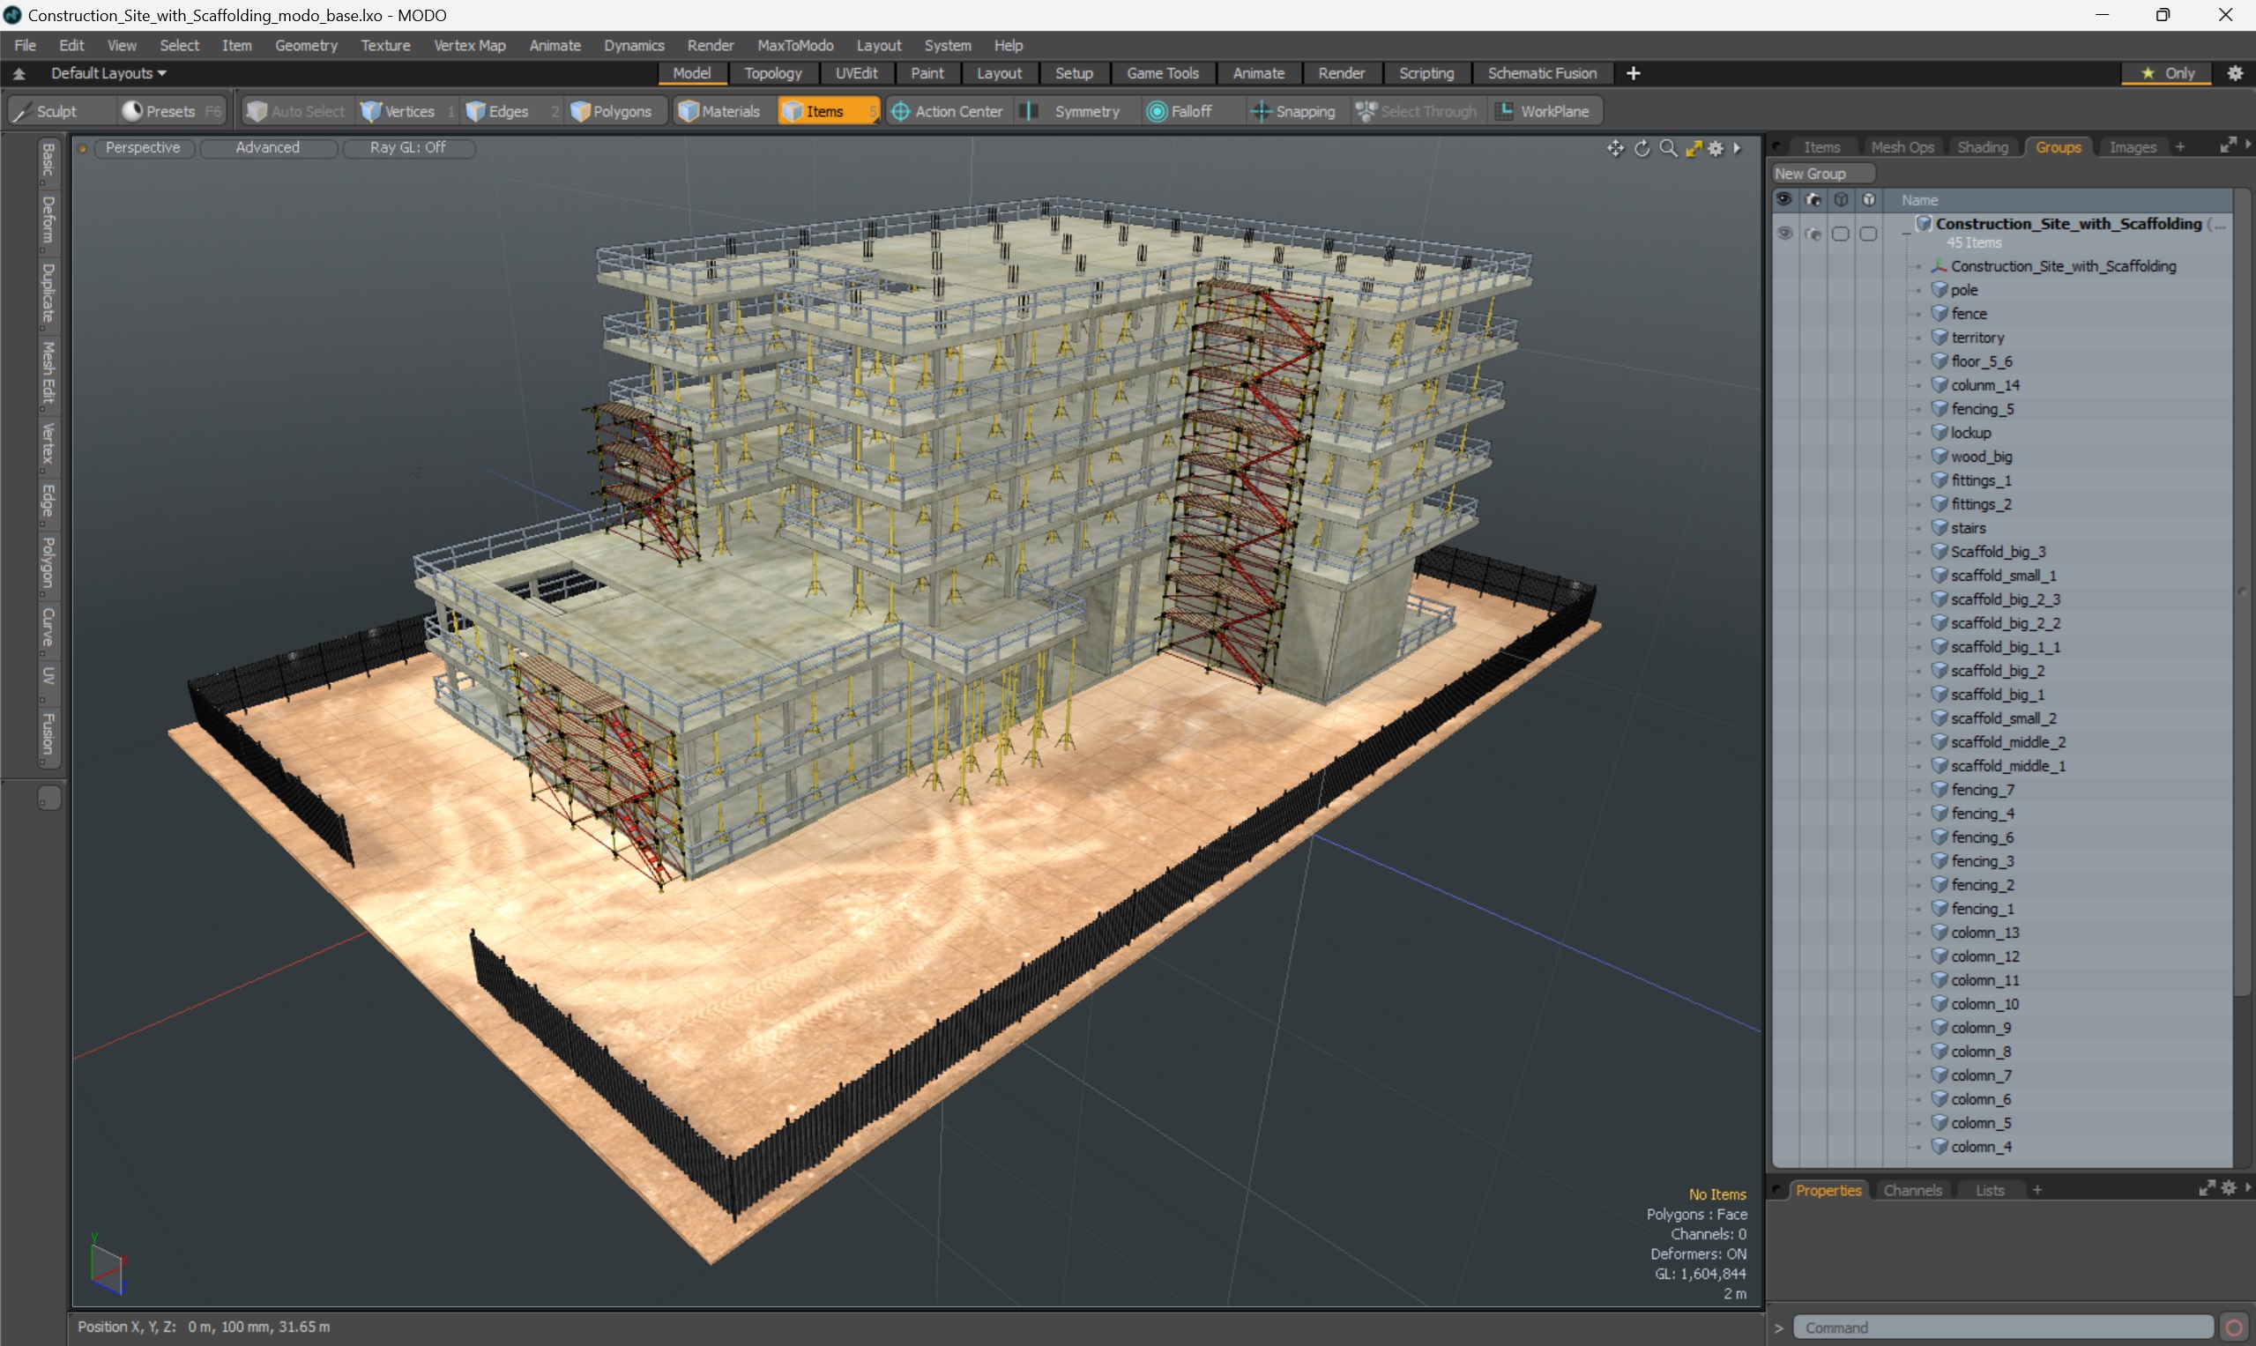This screenshot has height=1346, width=2256.
Task: Select wood_big item in list
Action: tap(1981, 457)
